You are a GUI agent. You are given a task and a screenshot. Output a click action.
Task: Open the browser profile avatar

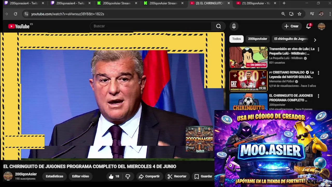coord(321,14)
